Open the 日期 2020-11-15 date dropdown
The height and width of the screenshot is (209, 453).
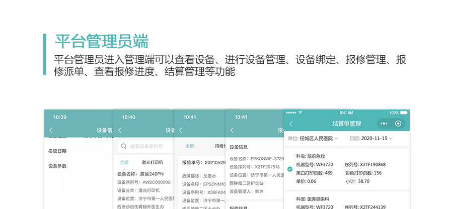370,138
